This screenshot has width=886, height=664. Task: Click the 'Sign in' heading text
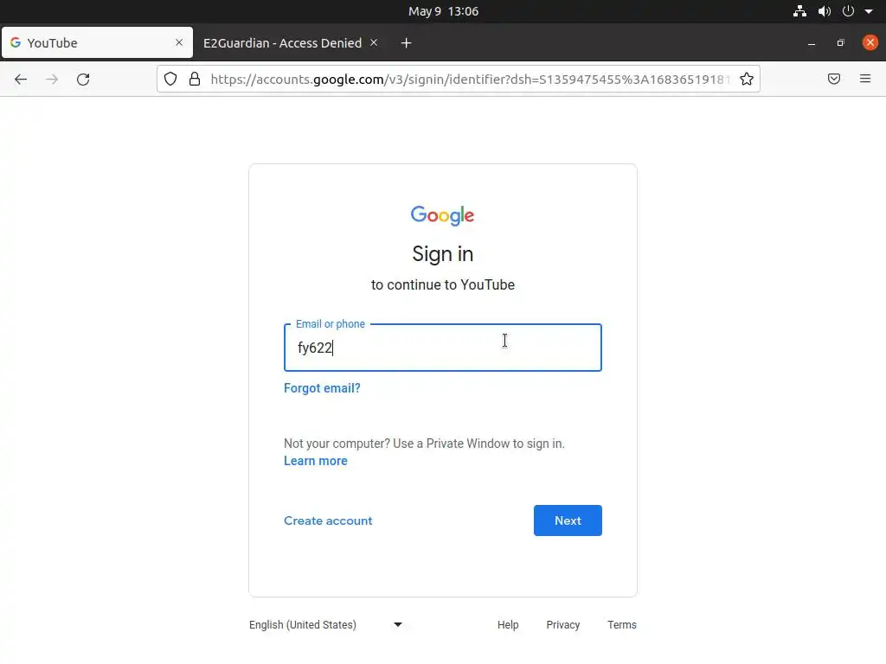pos(442,254)
